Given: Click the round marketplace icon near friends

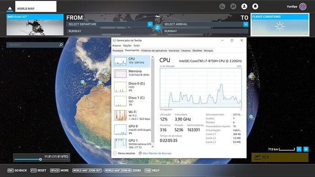Looking at the screenshot, I should (x=222, y=6).
